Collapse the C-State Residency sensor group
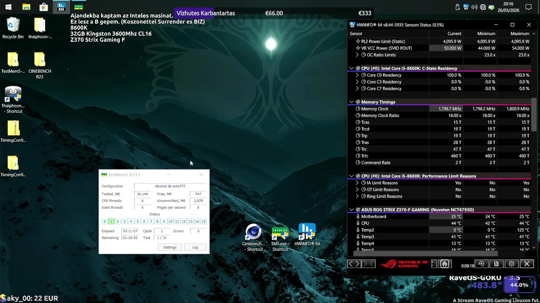This screenshot has height=303, width=540. 351,68
